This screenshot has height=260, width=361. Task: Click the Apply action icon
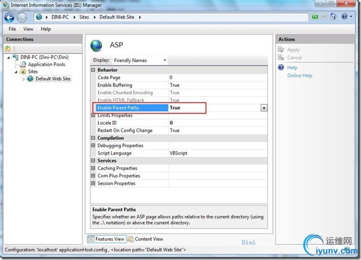281,49
